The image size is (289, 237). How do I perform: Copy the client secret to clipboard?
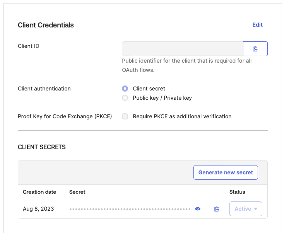click(217, 209)
